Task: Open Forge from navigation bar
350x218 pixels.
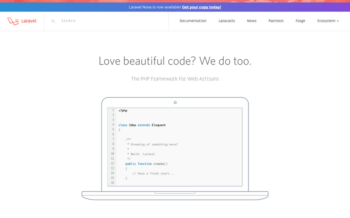Action: pyautogui.click(x=300, y=21)
